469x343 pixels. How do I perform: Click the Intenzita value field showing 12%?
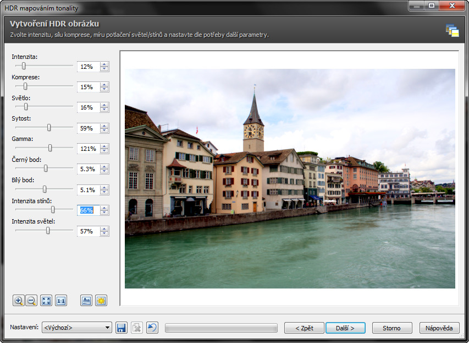(88, 67)
